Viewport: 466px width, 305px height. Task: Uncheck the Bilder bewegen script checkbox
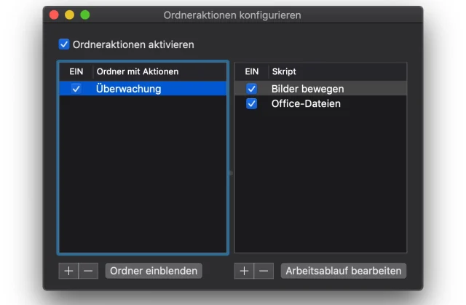coord(252,89)
